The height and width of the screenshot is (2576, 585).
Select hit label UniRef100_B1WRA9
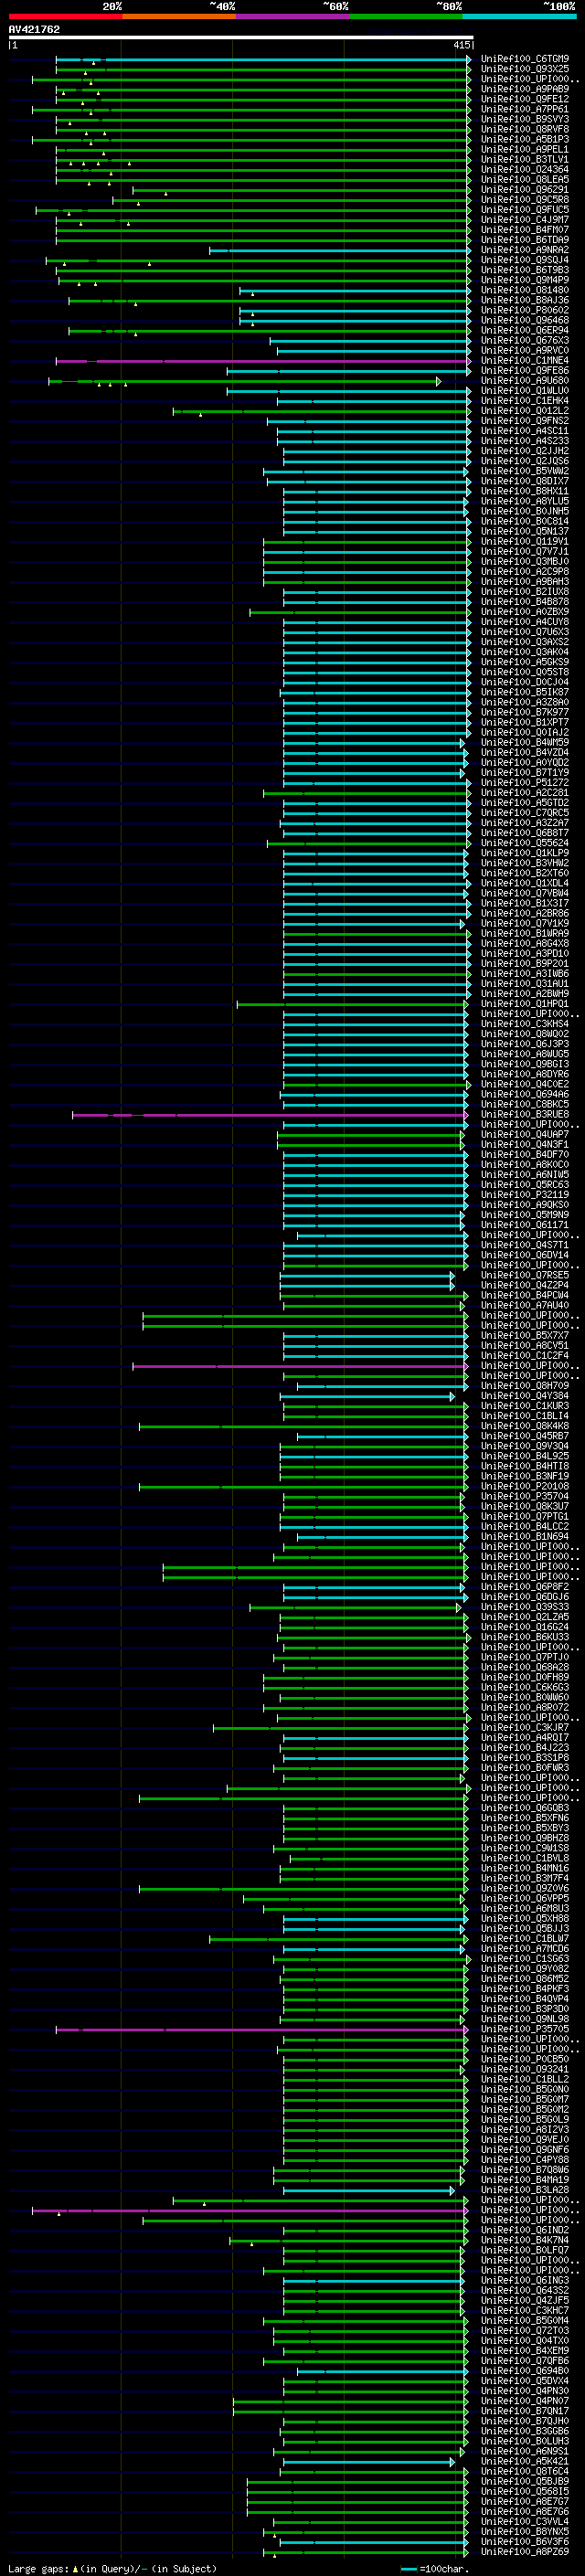(x=525, y=933)
